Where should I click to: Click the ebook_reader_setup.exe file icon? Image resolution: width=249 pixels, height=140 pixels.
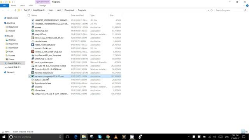coord(33,45)
